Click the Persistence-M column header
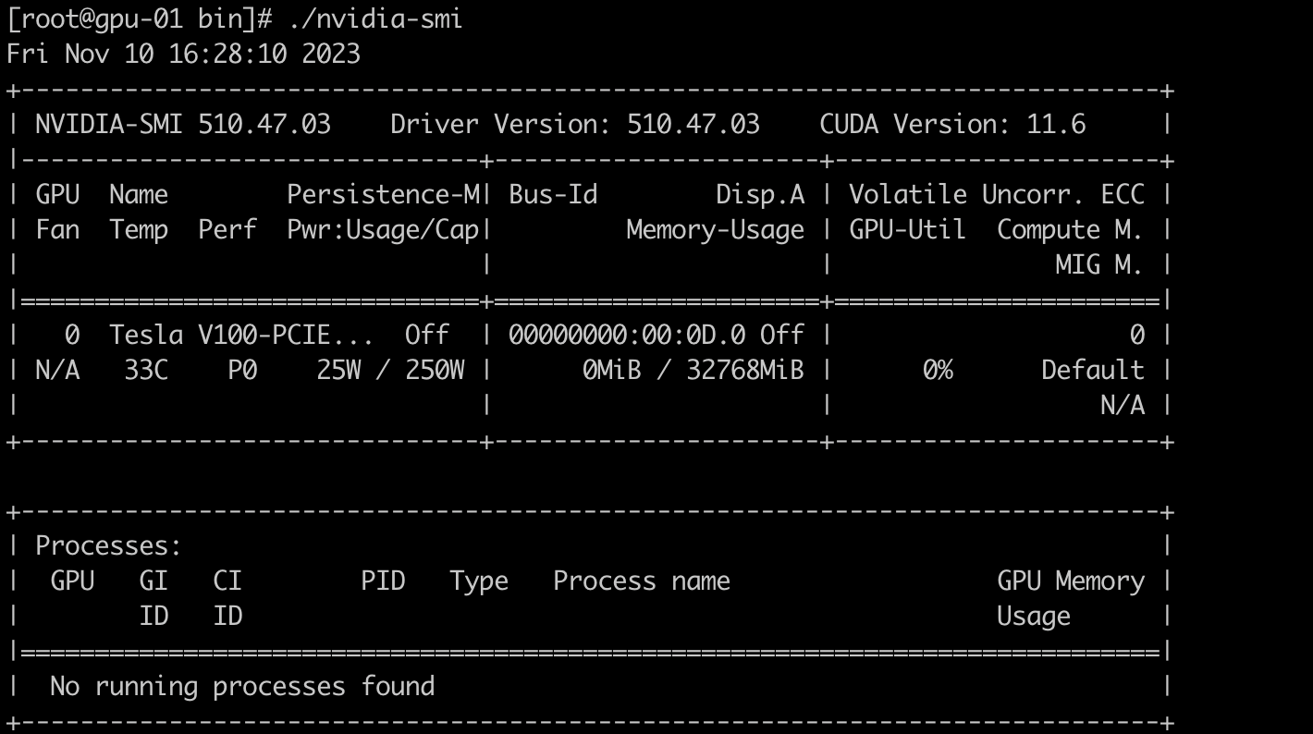This screenshot has height=734, width=1313. coord(383,194)
